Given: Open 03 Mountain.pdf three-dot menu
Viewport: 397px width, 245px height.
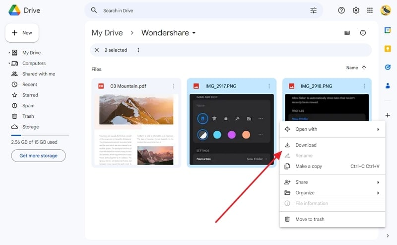Looking at the screenshot, I should (x=174, y=86).
